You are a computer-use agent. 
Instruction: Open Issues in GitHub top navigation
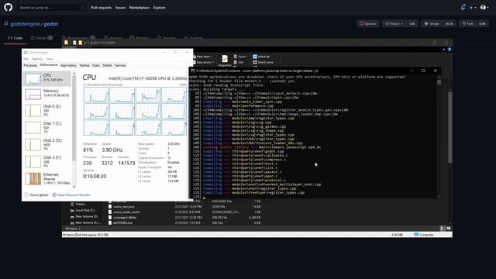[x=120, y=8]
